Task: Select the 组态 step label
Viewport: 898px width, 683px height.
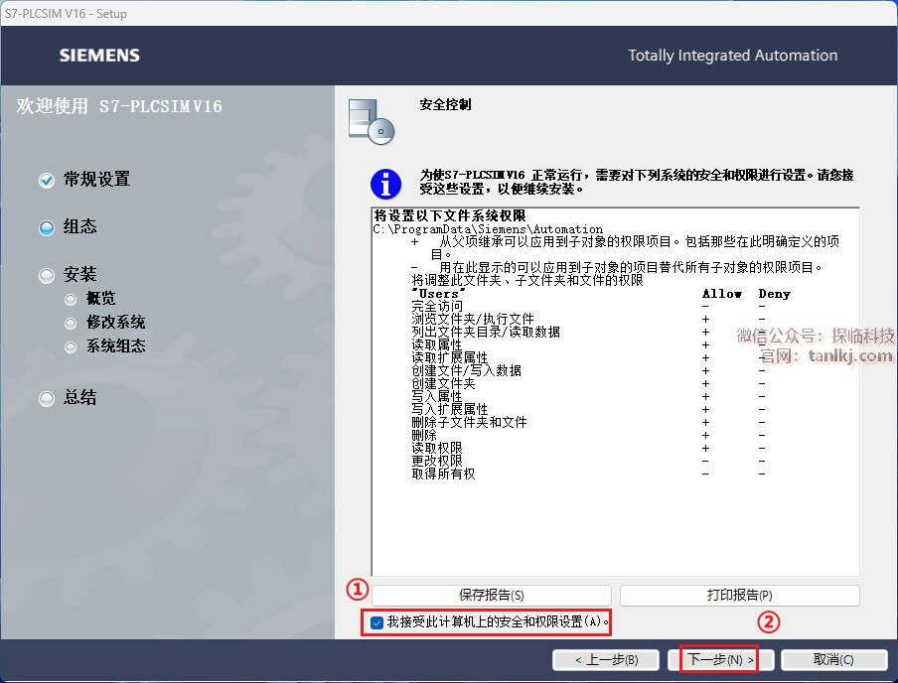Action: pyautogui.click(x=79, y=226)
